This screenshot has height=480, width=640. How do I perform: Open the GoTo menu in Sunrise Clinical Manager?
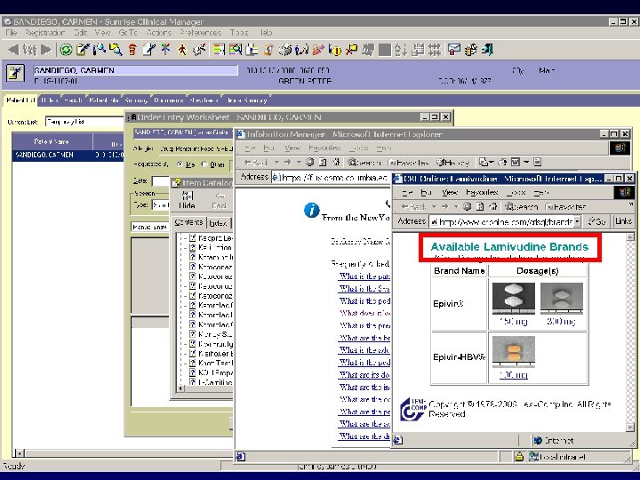click(128, 33)
